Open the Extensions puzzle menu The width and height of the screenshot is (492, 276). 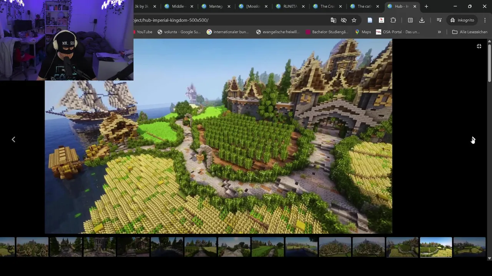point(393,20)
